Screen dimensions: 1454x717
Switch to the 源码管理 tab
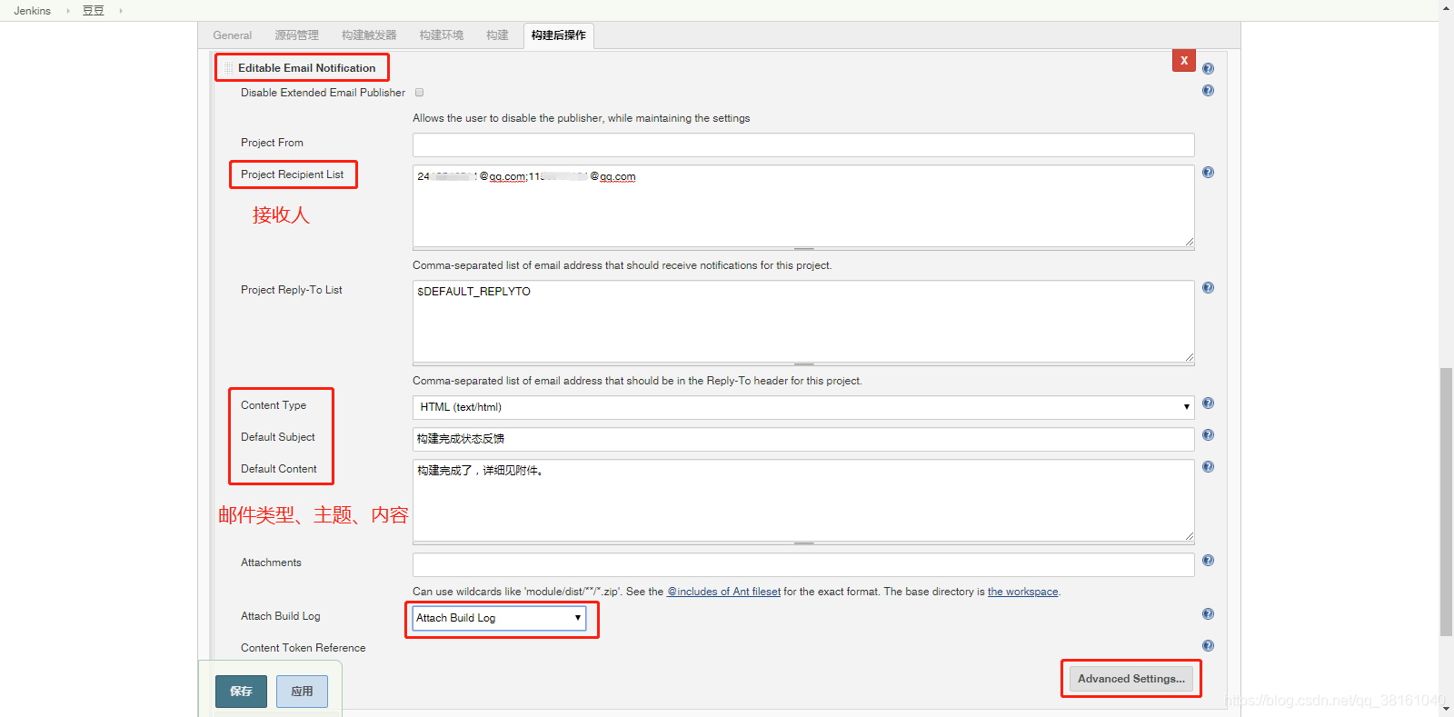(297, 35)
